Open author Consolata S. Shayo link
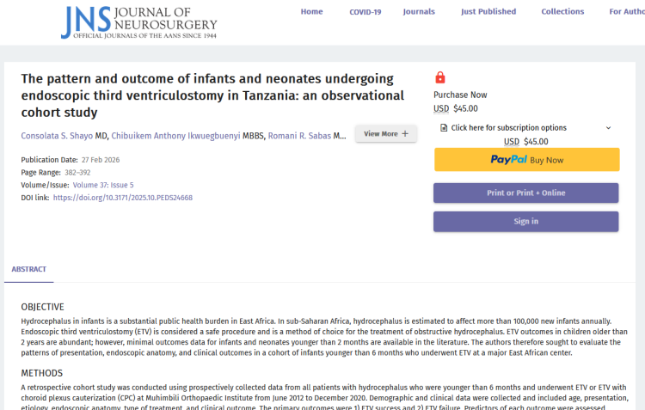Image resolution: width=645 pixels, height=410 pixels. [x=57, y=136]
